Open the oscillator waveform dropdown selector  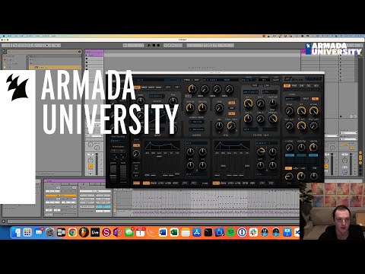pos(157,96)
